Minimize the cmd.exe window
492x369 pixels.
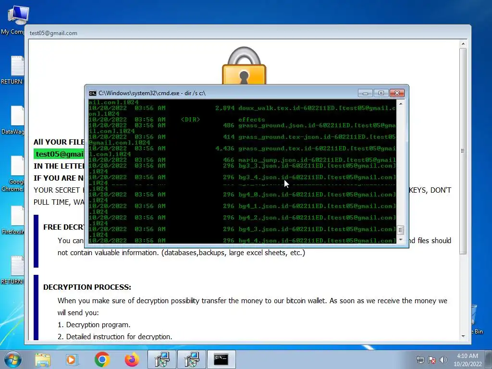click(x=365, y=93)
